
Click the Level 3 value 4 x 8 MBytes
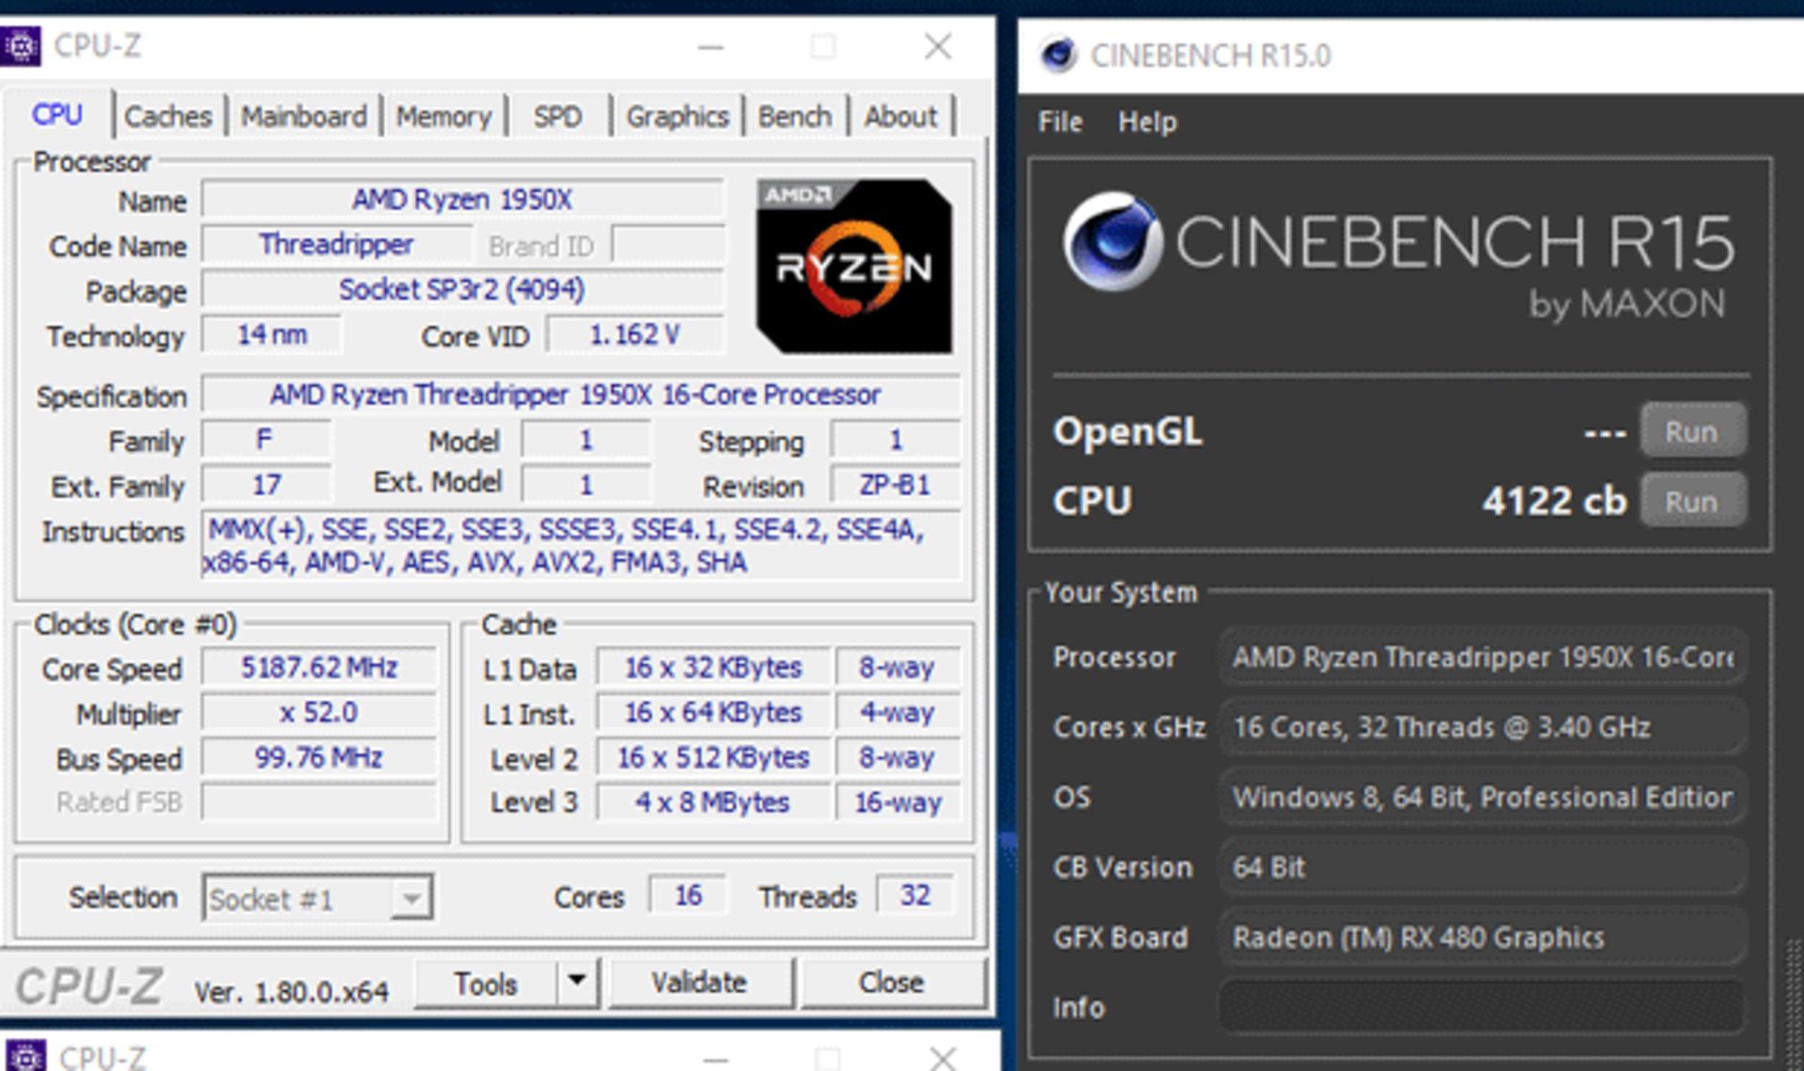coord(713,802)
